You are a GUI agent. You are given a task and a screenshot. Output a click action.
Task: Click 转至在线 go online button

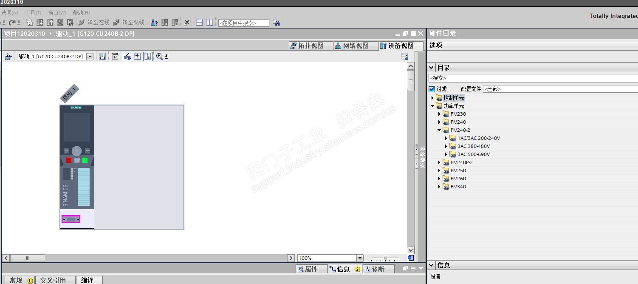pos(94,23)
